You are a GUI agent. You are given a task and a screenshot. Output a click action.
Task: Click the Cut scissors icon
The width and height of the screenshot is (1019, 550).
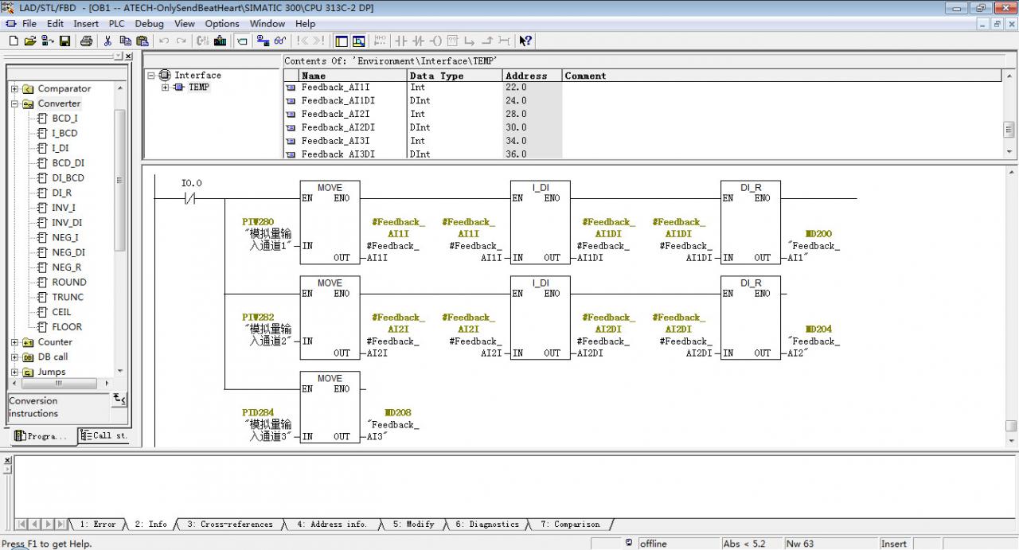pyautogui.click(x=107, y=41)
